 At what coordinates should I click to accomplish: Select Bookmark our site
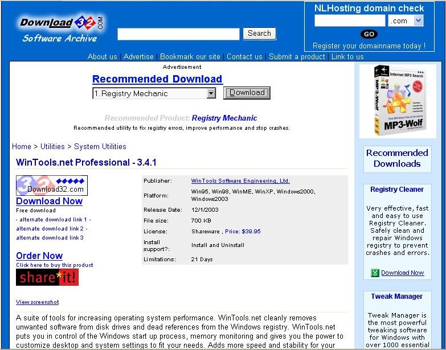(x=190, y=56)
